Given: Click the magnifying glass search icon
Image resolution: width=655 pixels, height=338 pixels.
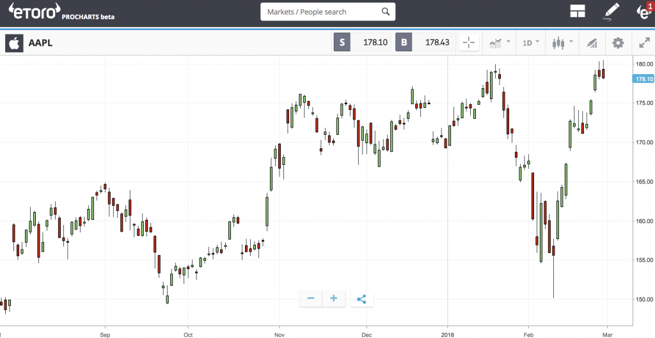Looking at the screenshot, I should pyautogui.click(x=386, y=12).
